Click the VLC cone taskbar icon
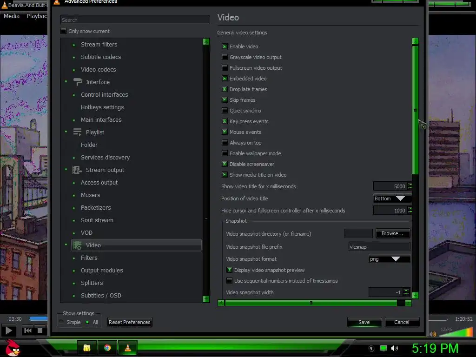Viewport: 476px width, 357px height. click(x=128, y=348)
